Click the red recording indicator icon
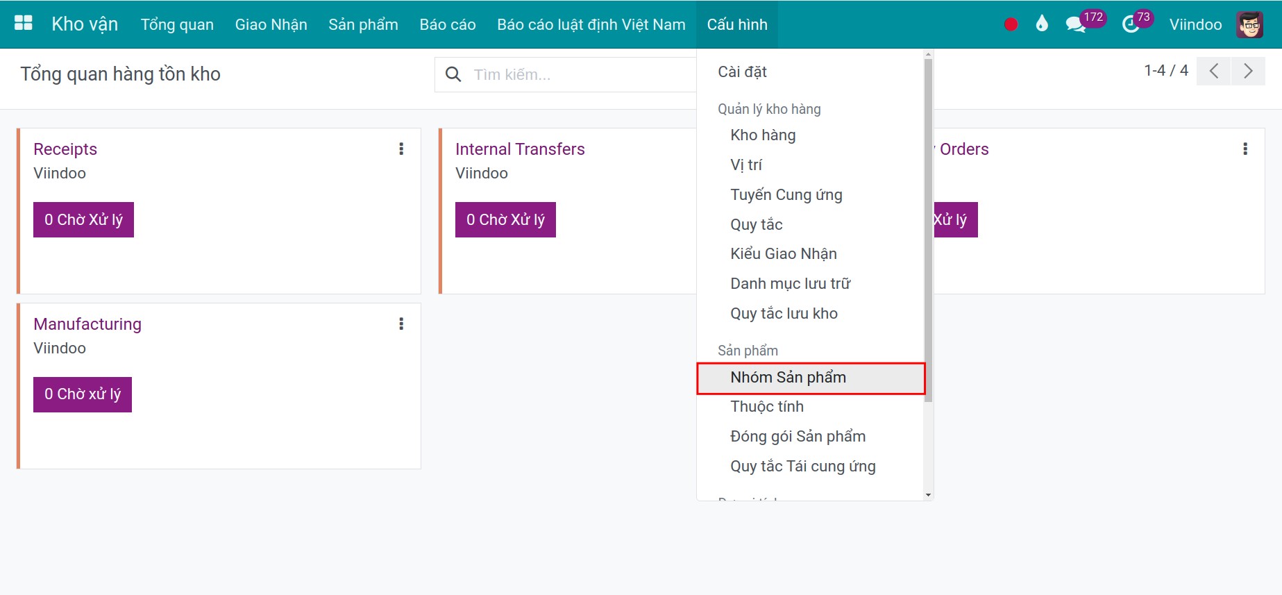 [1010, 23]
